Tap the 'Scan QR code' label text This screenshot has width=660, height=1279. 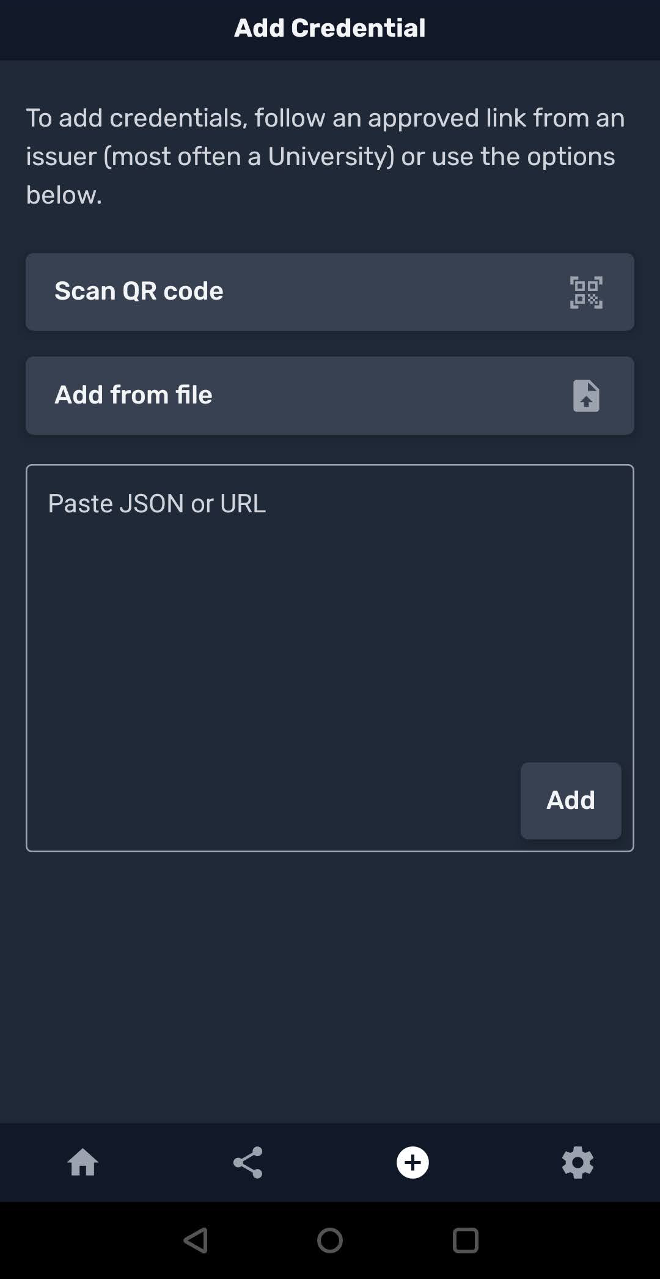[x=139, y=291]
